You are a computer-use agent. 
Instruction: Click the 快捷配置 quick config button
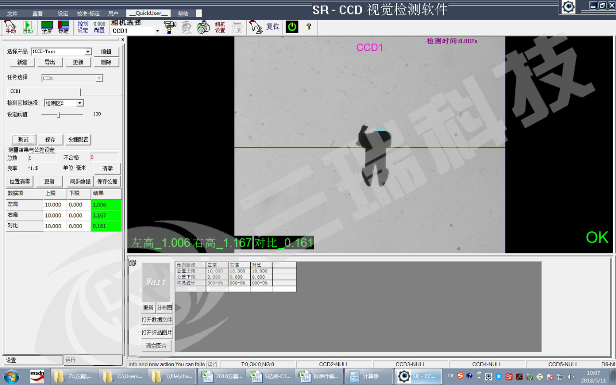(78, 140)
